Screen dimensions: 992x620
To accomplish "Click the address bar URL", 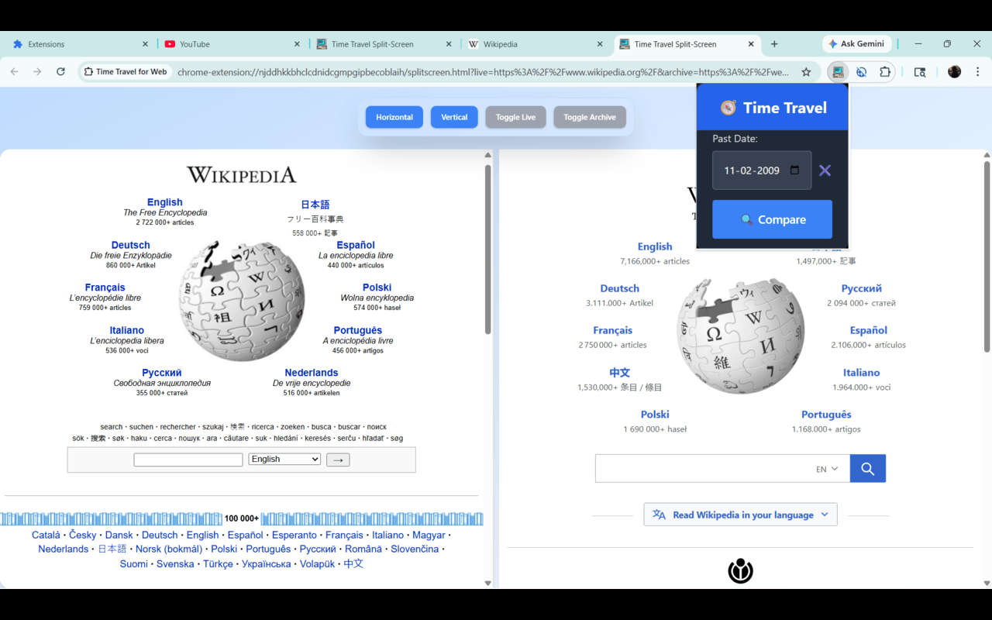I will click(x=483, y=72).
